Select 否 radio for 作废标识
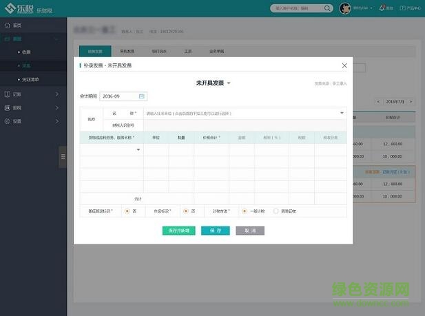 [186, 211]
